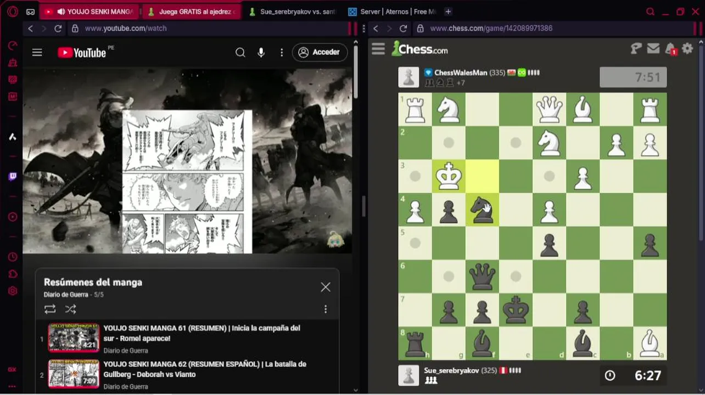
Task: Start YouTube voice search microphone
Action: pos(261,52)
